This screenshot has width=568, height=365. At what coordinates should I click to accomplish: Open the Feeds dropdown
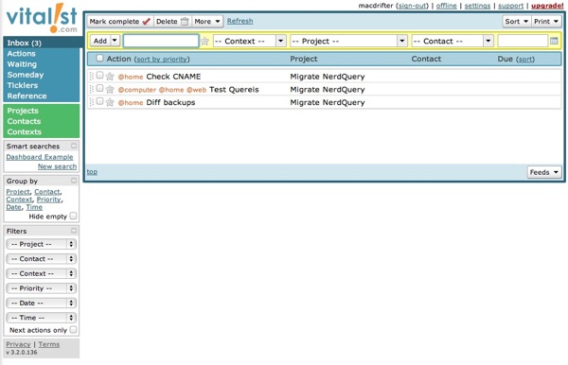pos(544,172)
